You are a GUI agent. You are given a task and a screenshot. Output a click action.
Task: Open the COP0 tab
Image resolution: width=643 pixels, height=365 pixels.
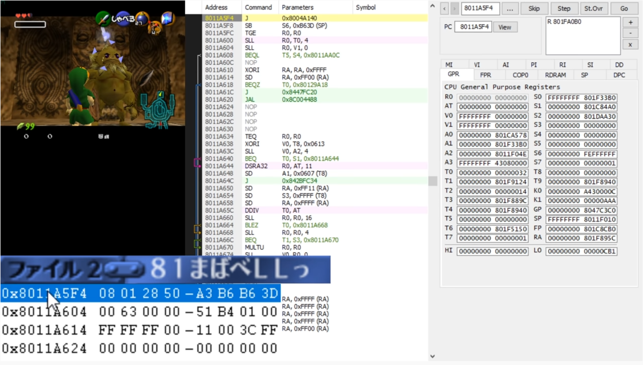(520, 75)
